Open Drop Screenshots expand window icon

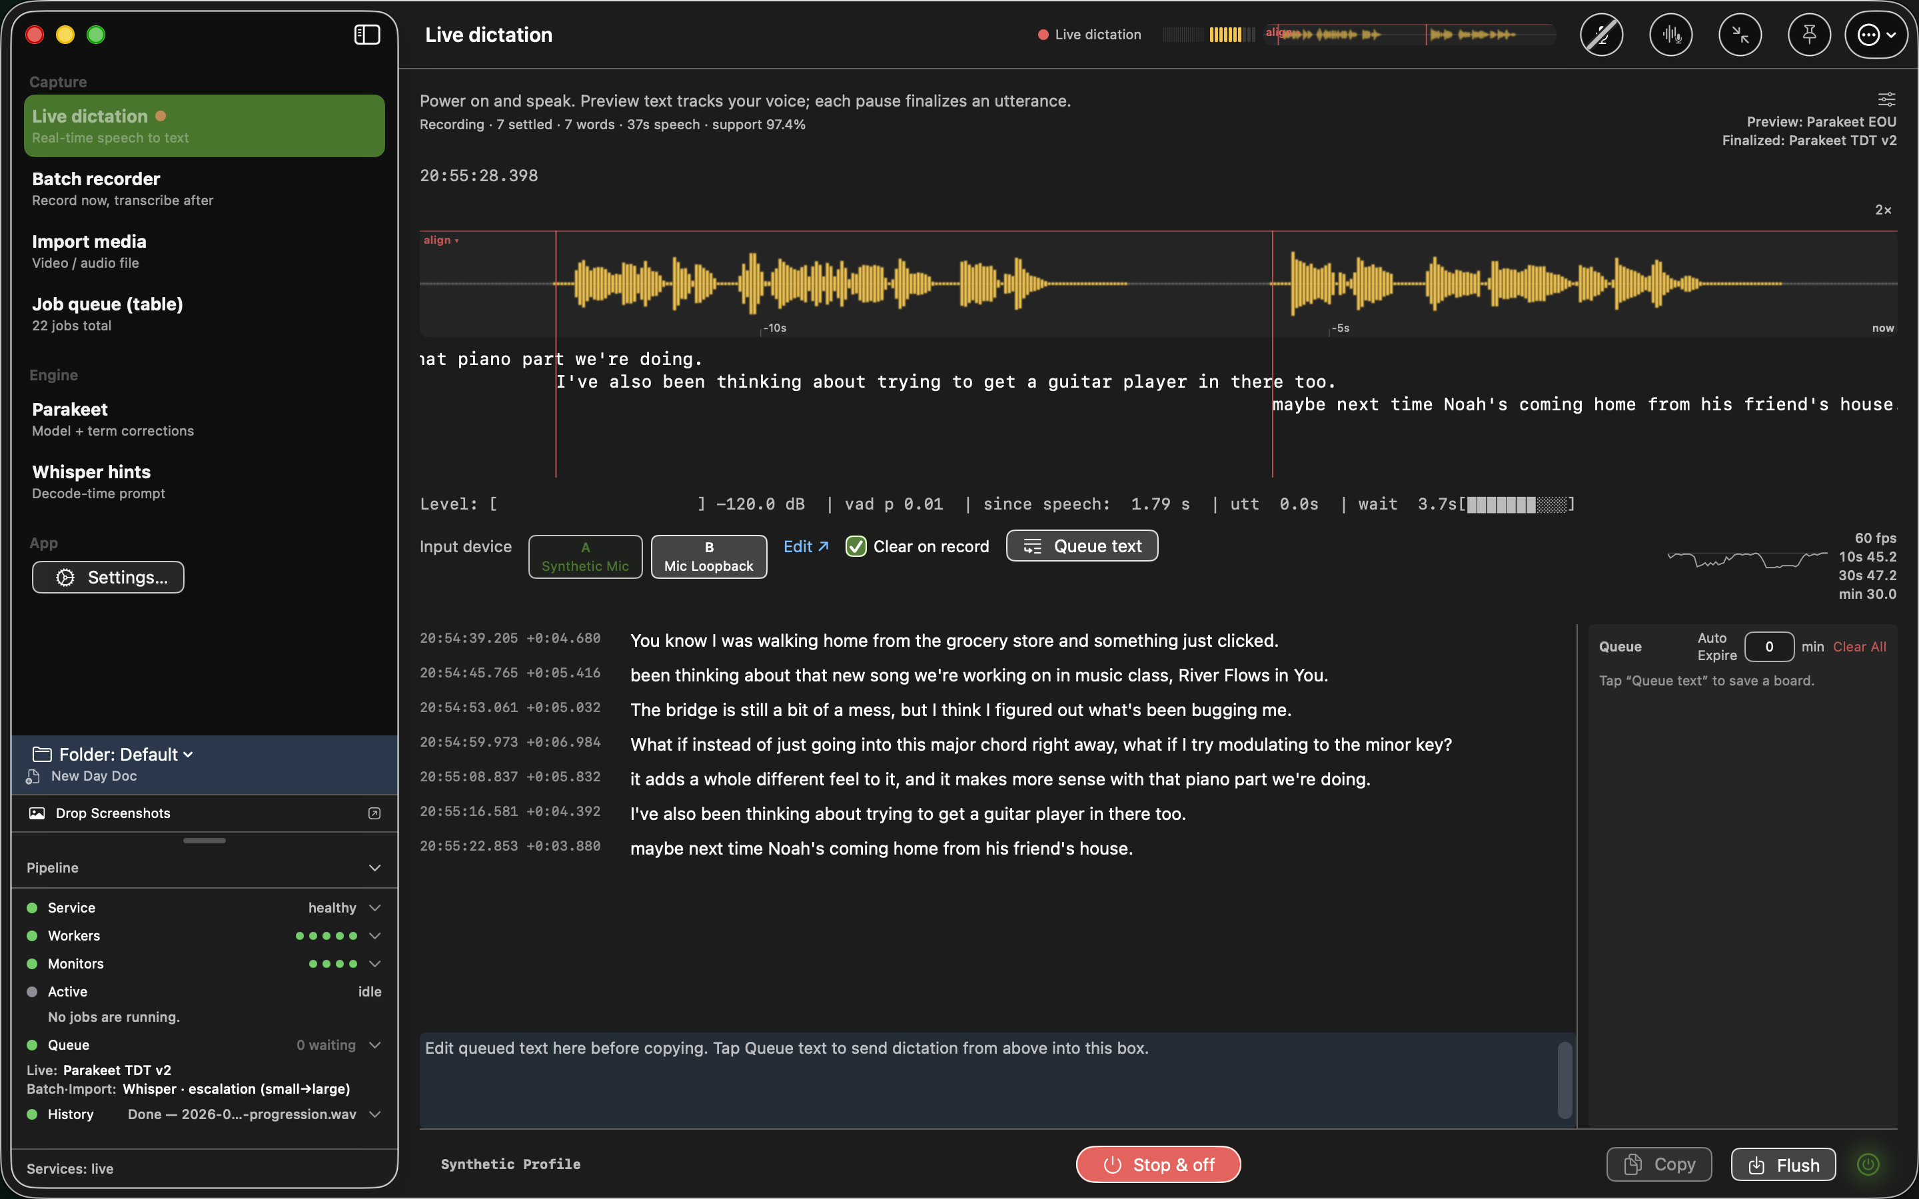point(374,813)
